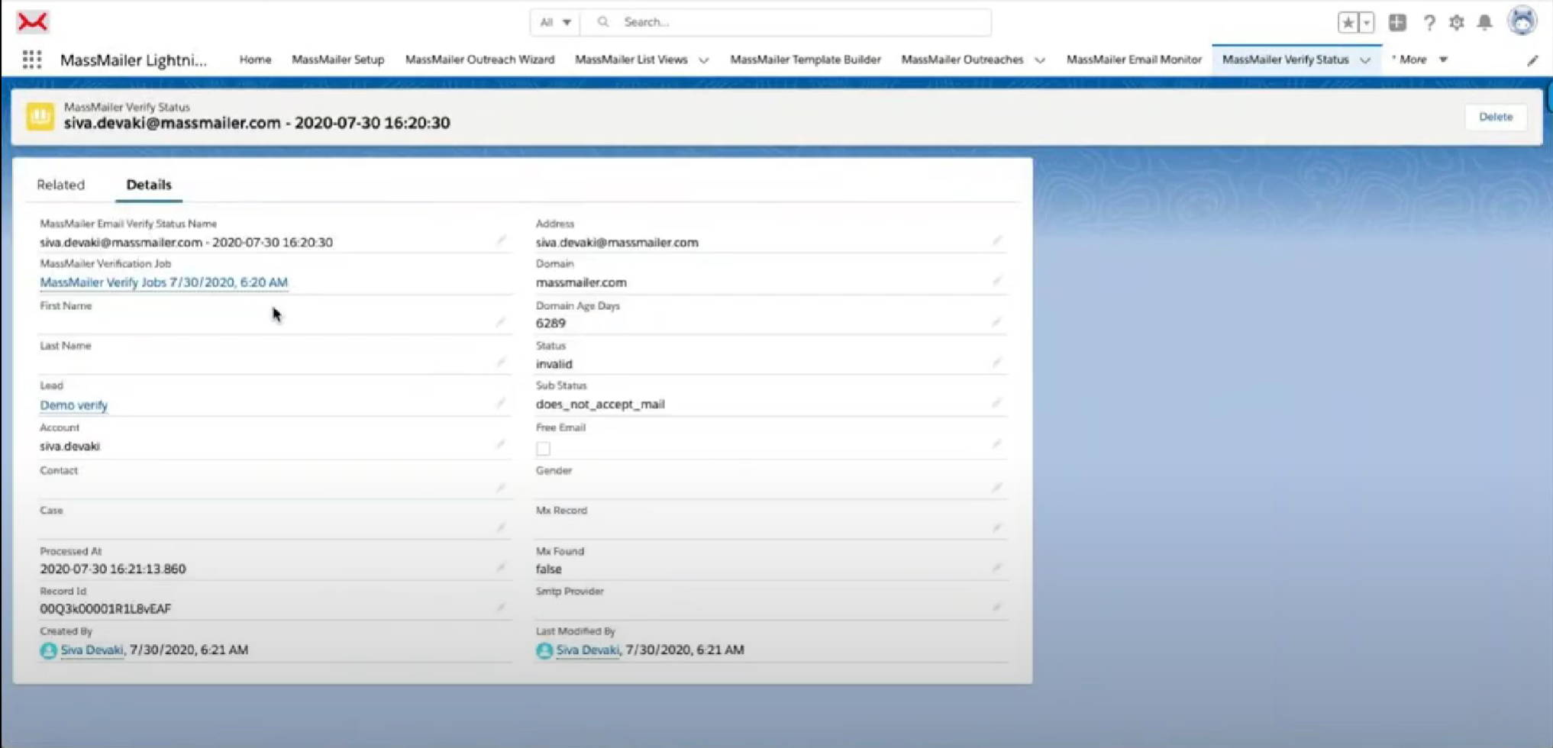Edit the Free Email field pencil
This screenshot has width=1553, height=748.
997,444
